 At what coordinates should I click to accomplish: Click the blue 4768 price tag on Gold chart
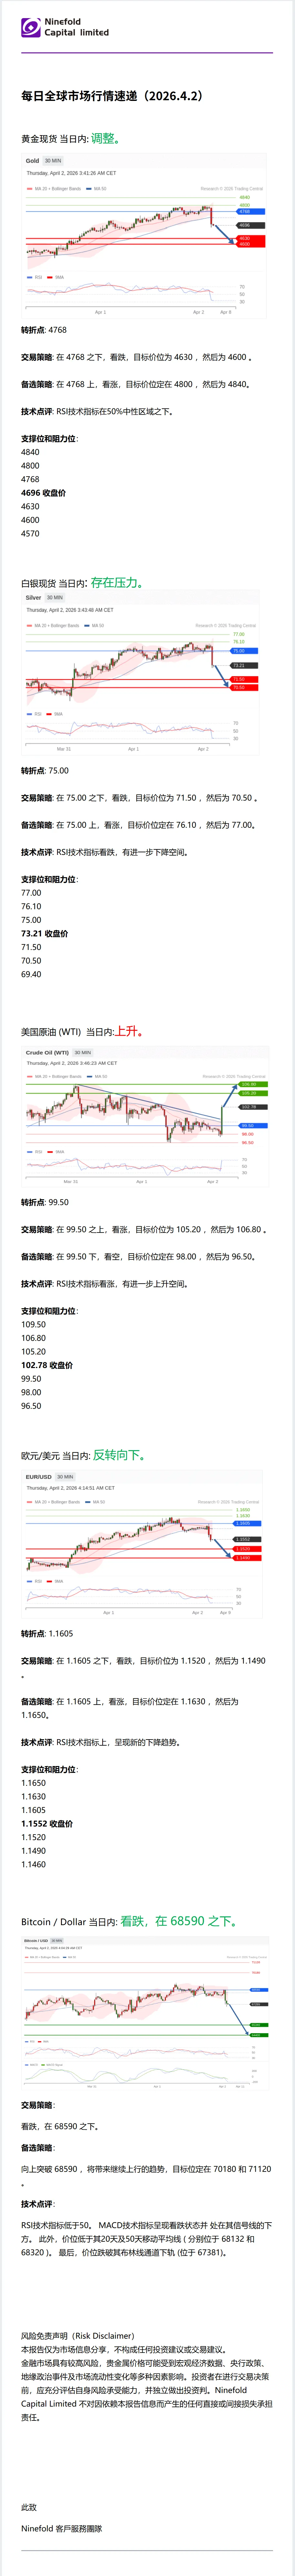click(x=250, y=212)
